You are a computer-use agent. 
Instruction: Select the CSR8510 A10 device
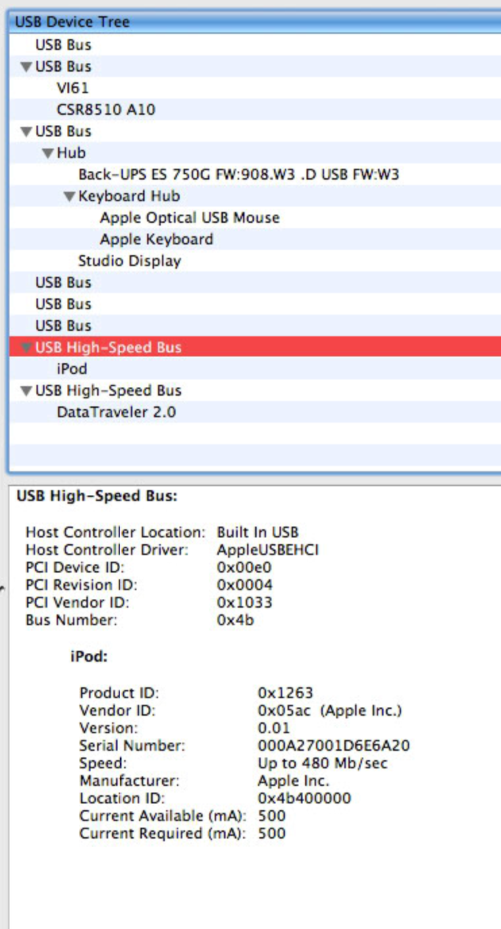point(106,109)
